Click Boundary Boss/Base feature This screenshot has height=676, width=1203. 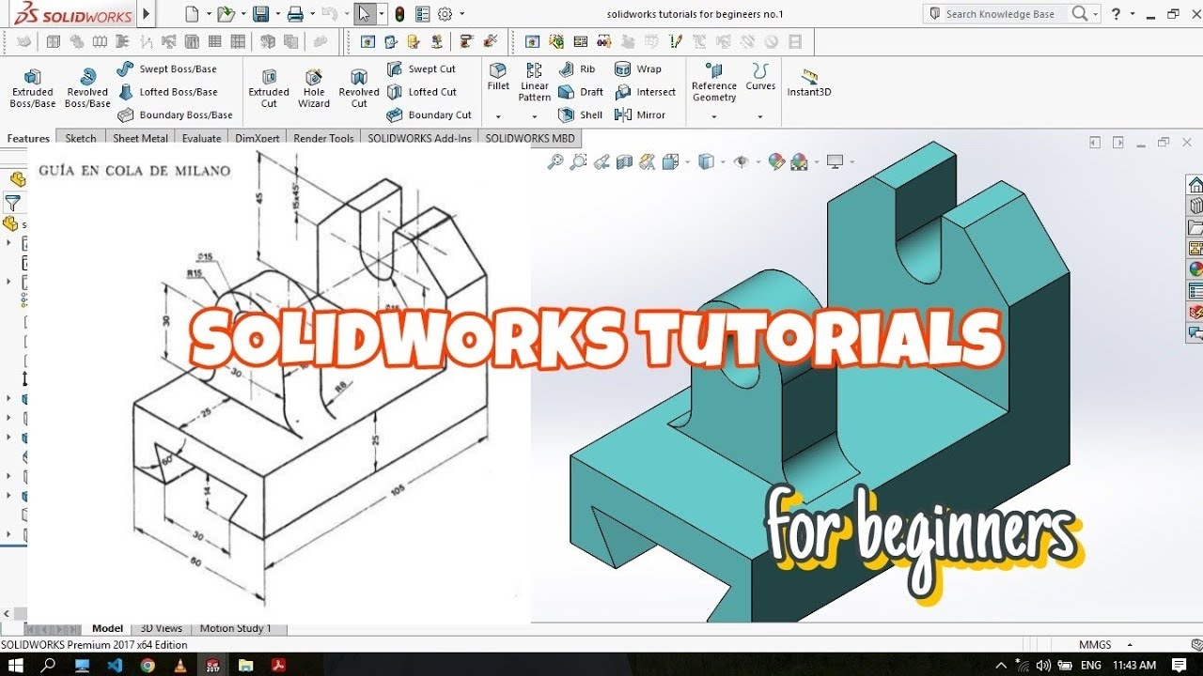[176, 115]
